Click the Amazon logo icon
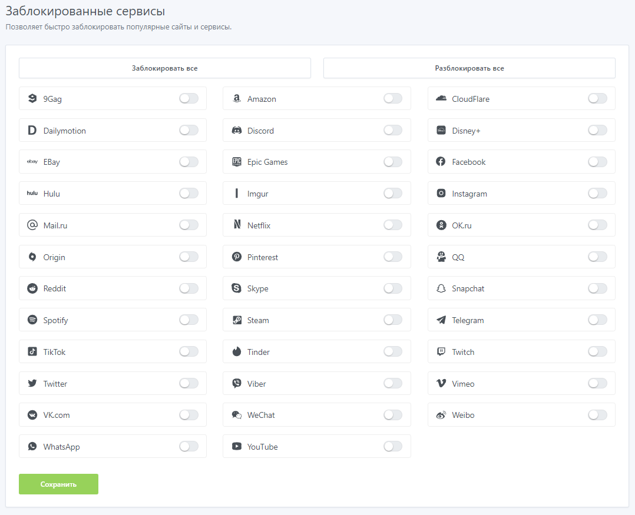This screenshot has width=635, height=515. coord(237,98)
